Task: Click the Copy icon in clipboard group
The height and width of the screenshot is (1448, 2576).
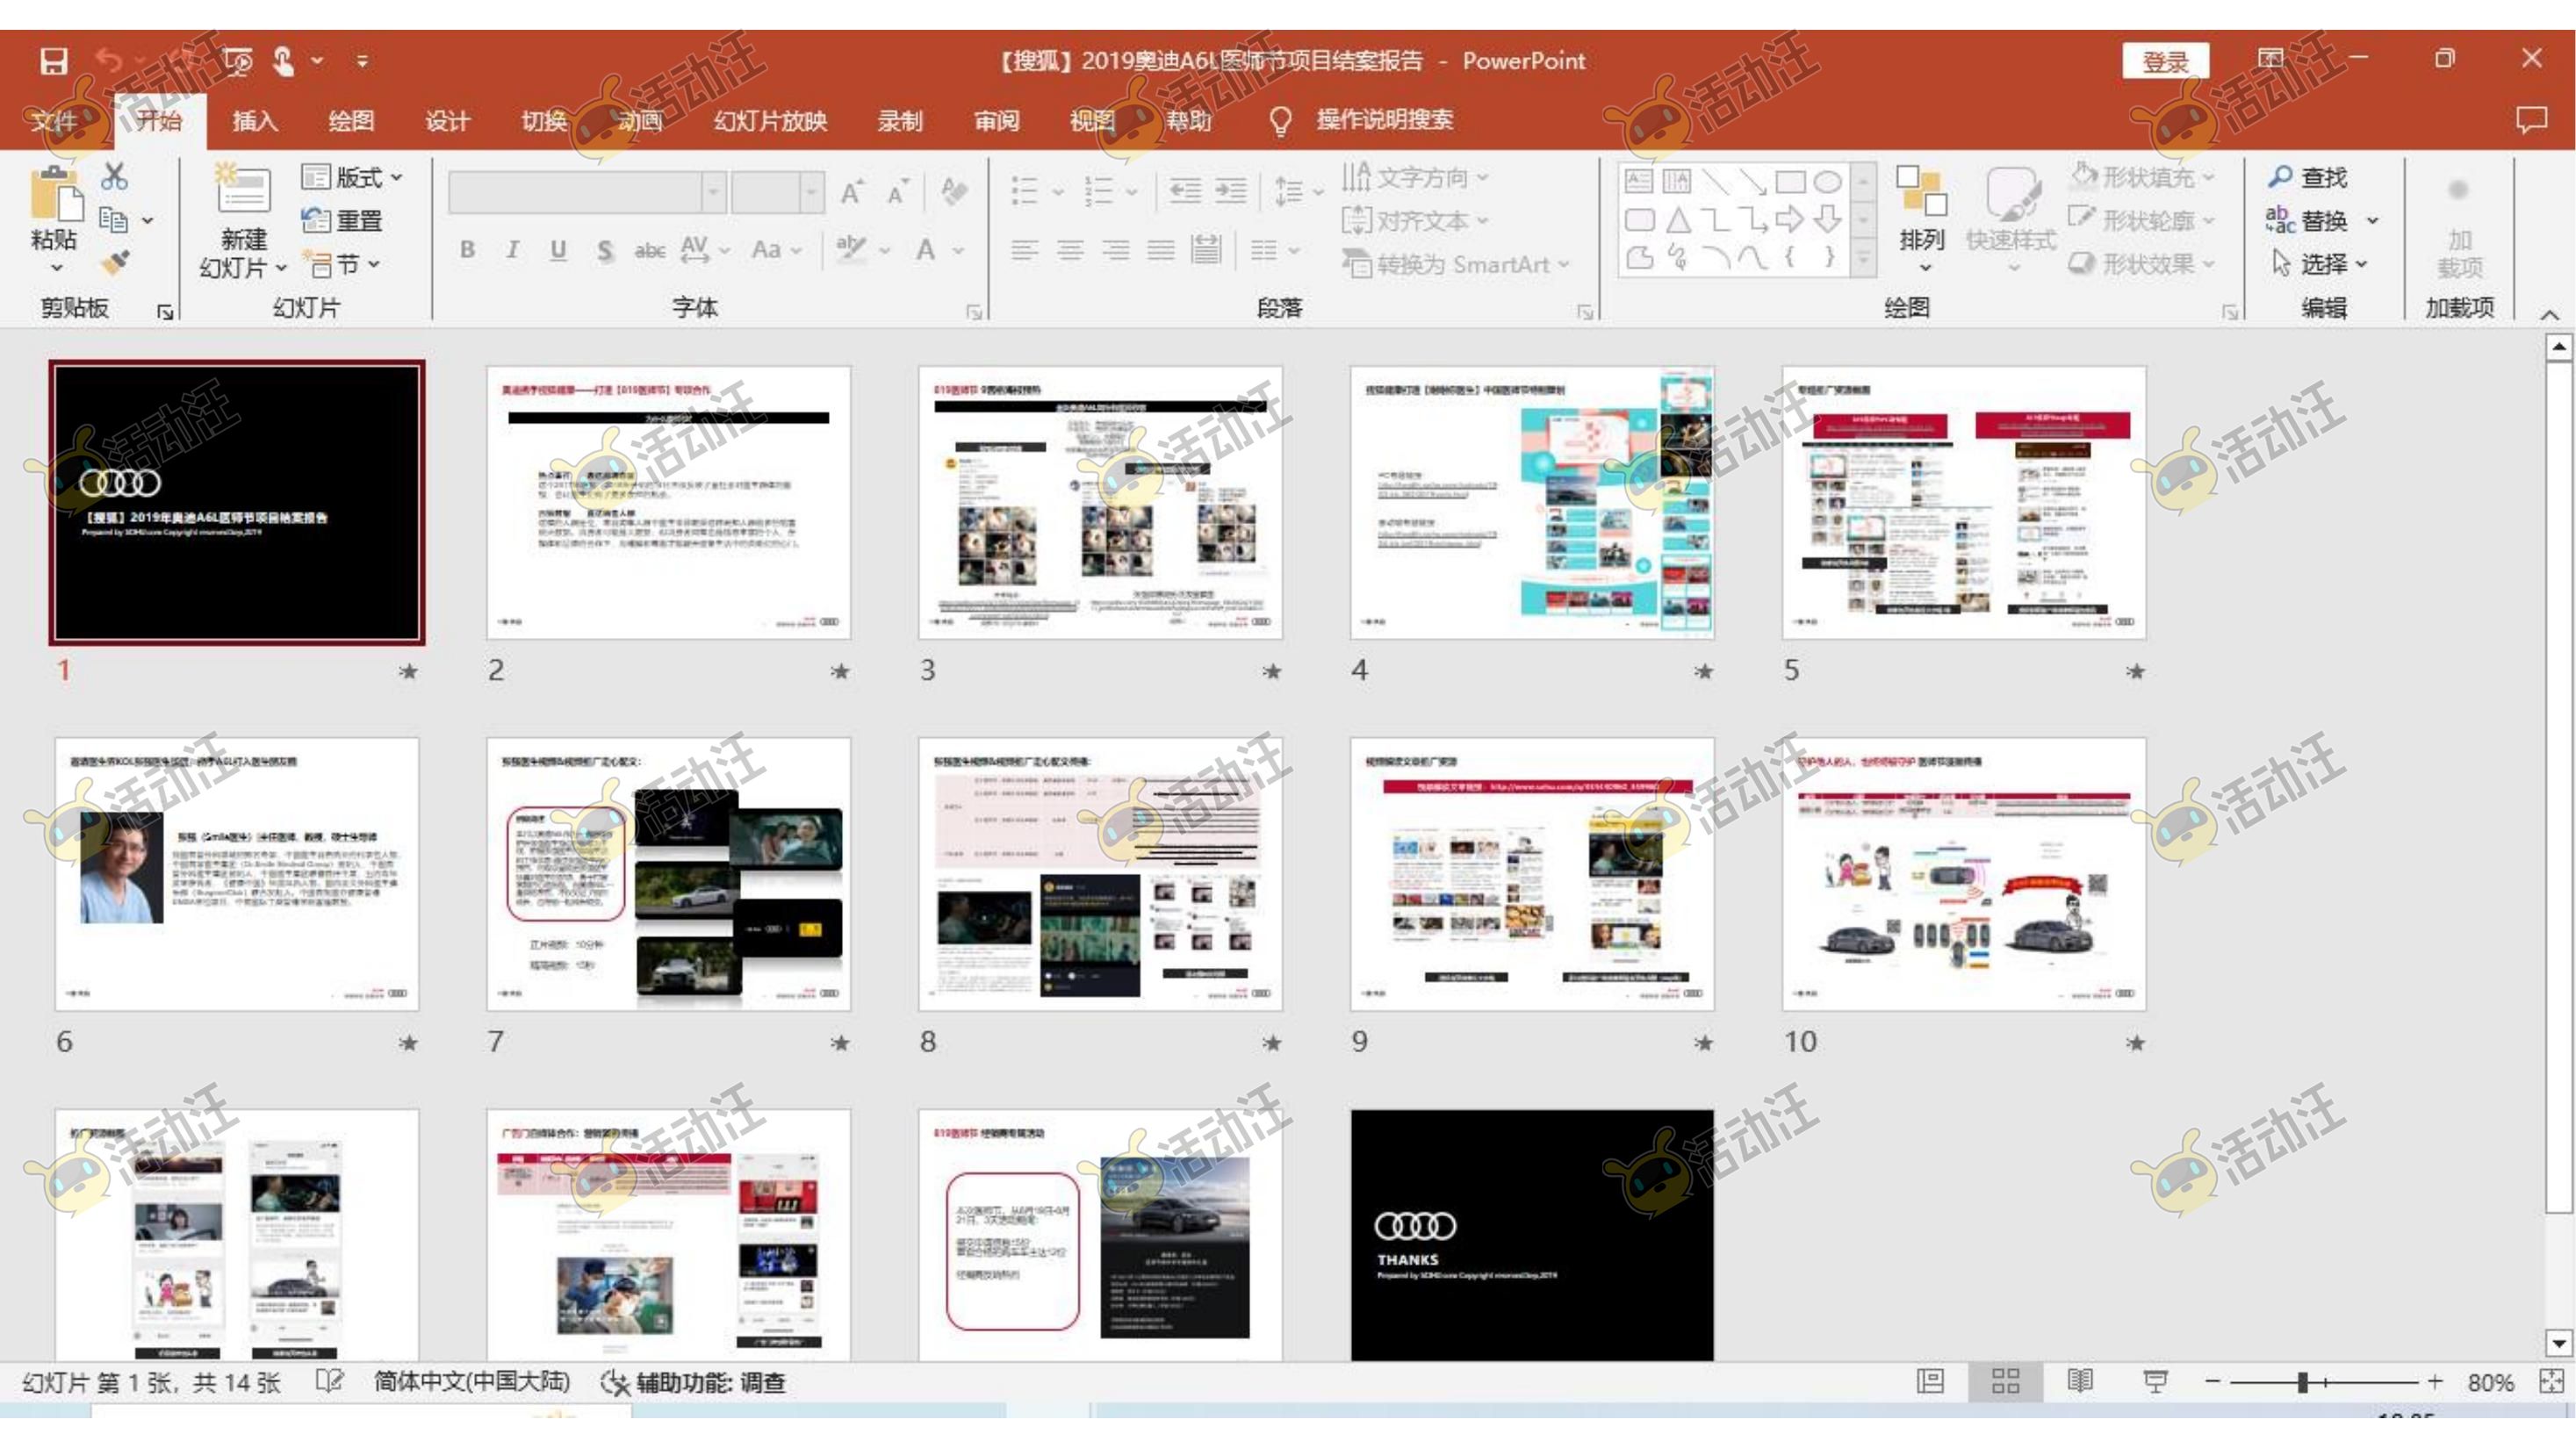Action: click(113, 220)
